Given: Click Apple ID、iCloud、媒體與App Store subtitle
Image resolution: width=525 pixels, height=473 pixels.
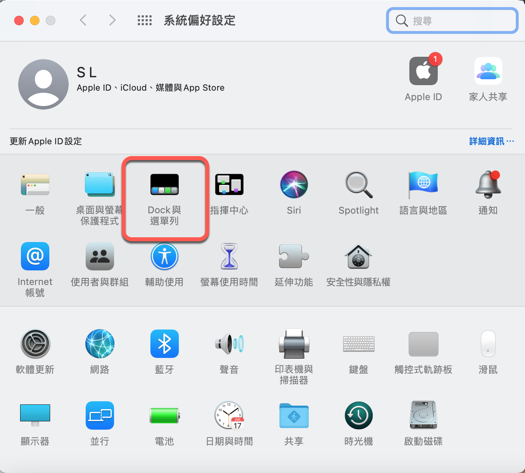Looking at the screenshot, I should coord(150,88).
